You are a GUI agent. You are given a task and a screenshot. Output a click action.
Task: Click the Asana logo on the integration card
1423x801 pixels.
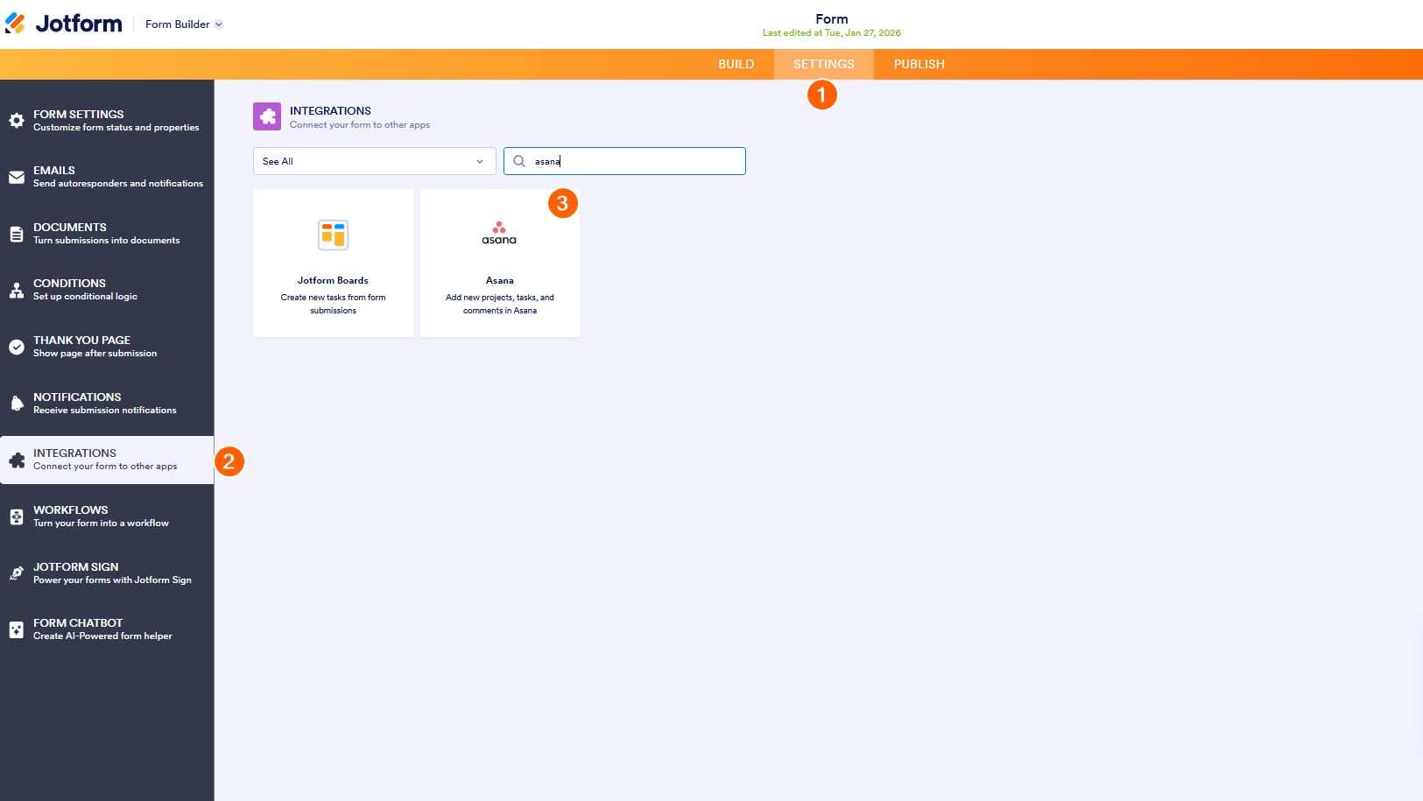click(499, 231)
